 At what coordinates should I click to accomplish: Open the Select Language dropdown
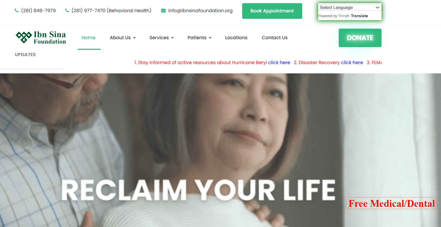[350, 7]
